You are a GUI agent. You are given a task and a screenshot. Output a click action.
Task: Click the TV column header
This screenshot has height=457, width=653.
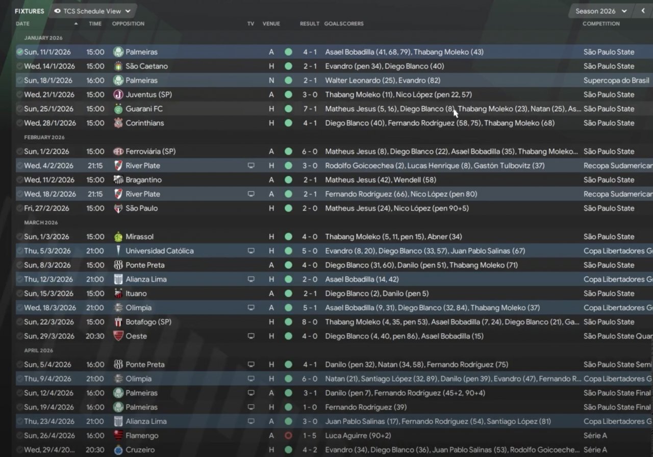tap(250, 23)
